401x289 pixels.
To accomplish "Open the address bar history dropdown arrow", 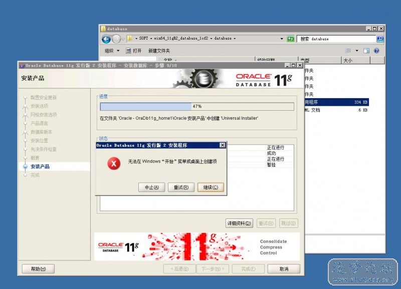I will pyautogui.click(x=282, y=39).
